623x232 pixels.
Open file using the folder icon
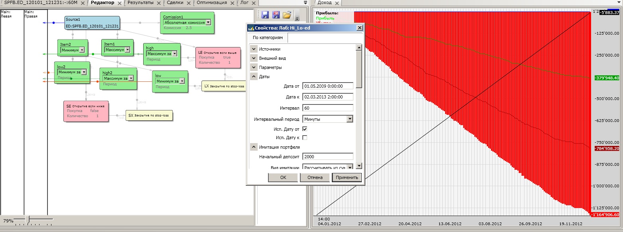click(x=287, y=15)
